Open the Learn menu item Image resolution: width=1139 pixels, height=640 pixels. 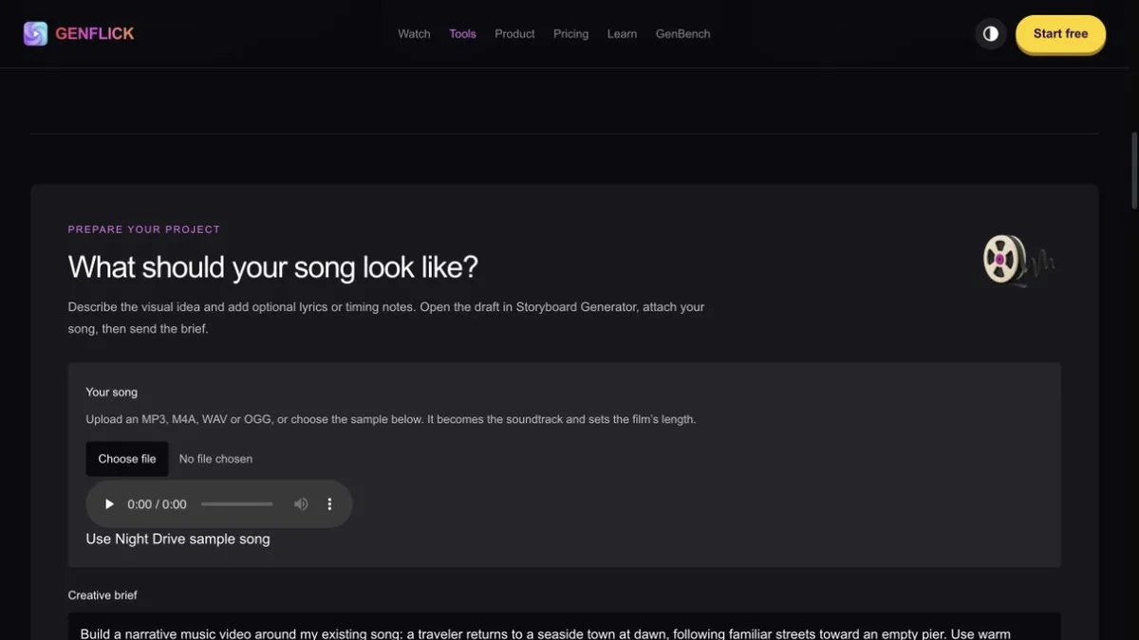coord(622,34)
